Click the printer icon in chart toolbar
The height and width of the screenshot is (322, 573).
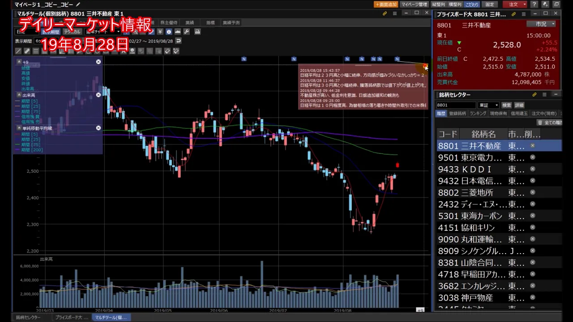click(197, 32)
